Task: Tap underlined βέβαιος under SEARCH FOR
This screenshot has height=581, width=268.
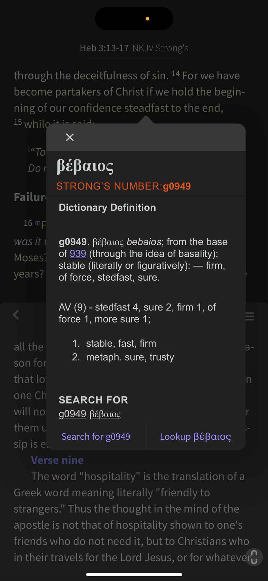Action: pyautogui.click(x=105, y=414)
